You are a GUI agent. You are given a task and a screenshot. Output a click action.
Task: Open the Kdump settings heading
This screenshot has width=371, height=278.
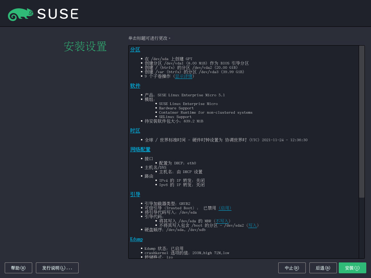pyautogui.click(x=137, y=239)
